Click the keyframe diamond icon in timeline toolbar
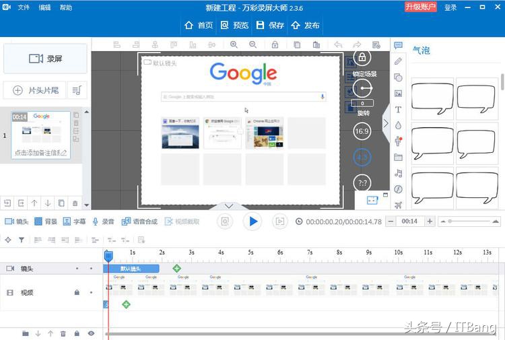Image resolution: width=505 pixels, height=340 pixels. click(x=8, y=240)
